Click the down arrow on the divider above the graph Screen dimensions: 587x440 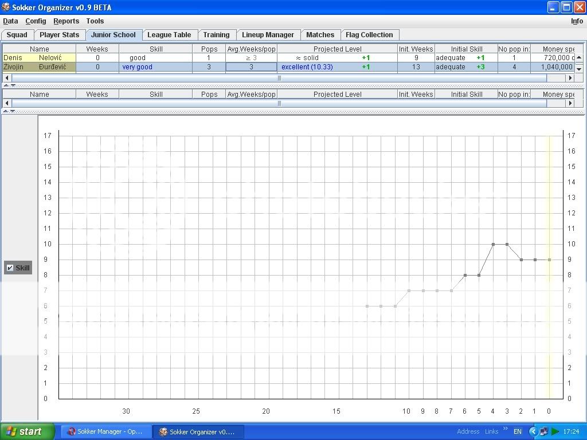click(x=13, y=111)
